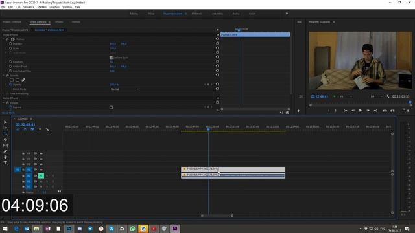The width and height of the screenshot is (415, 233).
Task: Switch to the Audio workspace
Action: (x=236, y=14)
